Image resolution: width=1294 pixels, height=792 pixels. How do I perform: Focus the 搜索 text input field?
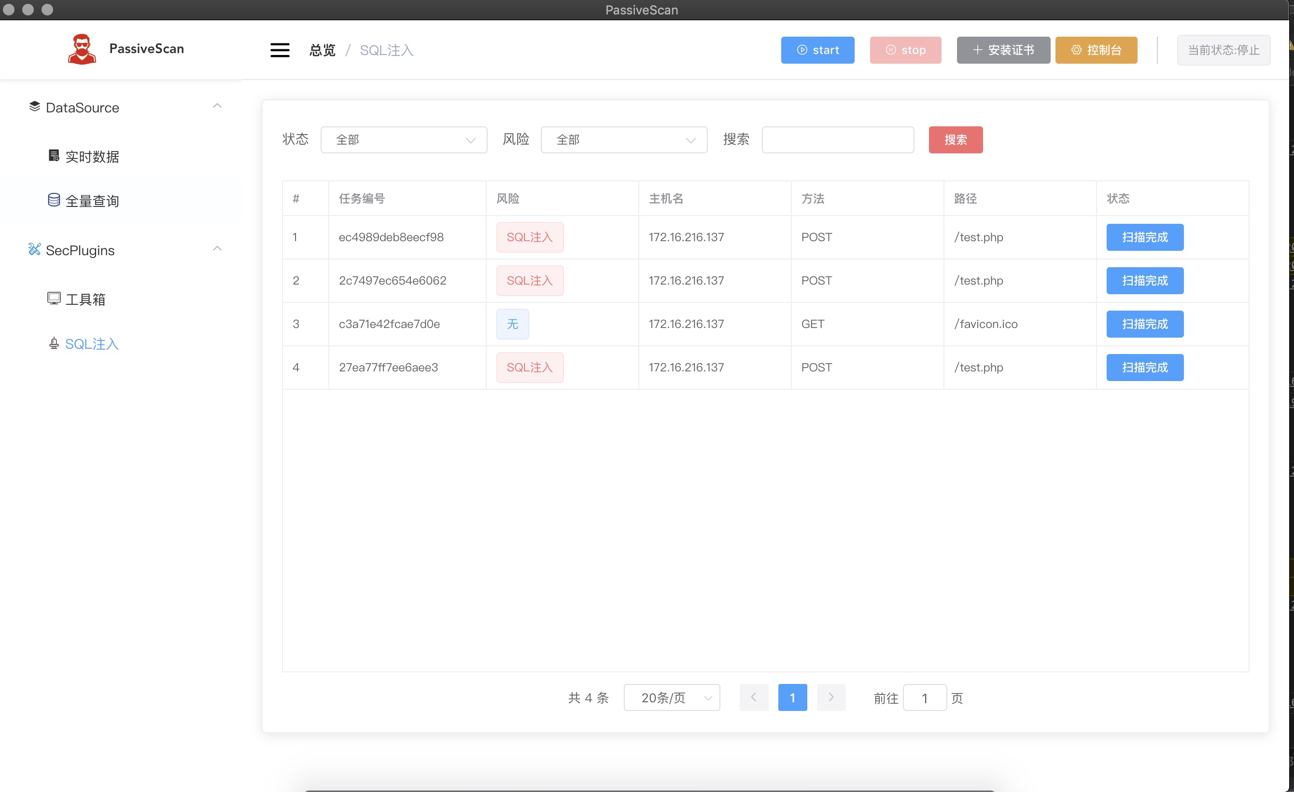coord(837,140)
